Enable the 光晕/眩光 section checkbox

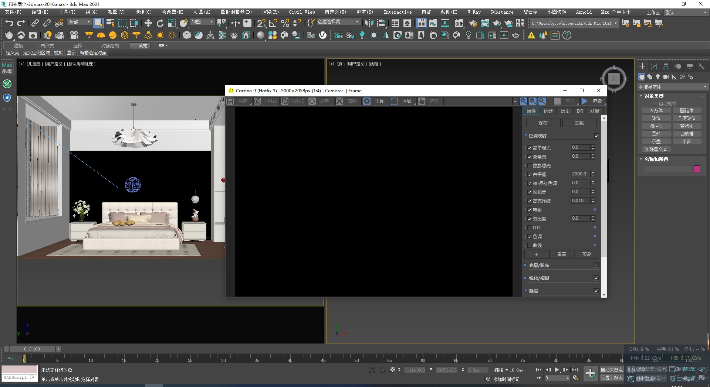pyautogui.click(x=596, y=265)
